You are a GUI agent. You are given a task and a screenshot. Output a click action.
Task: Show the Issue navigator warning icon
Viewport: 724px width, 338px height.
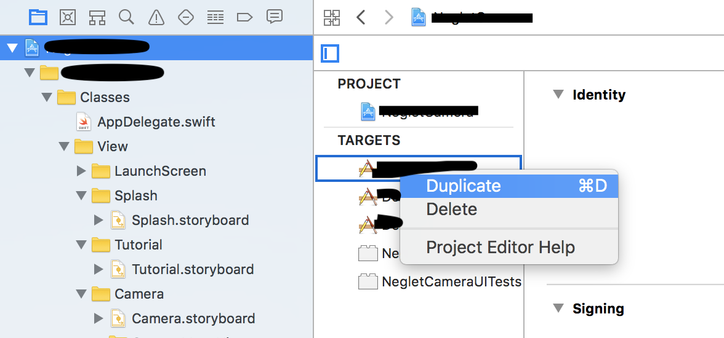point(156,18)
